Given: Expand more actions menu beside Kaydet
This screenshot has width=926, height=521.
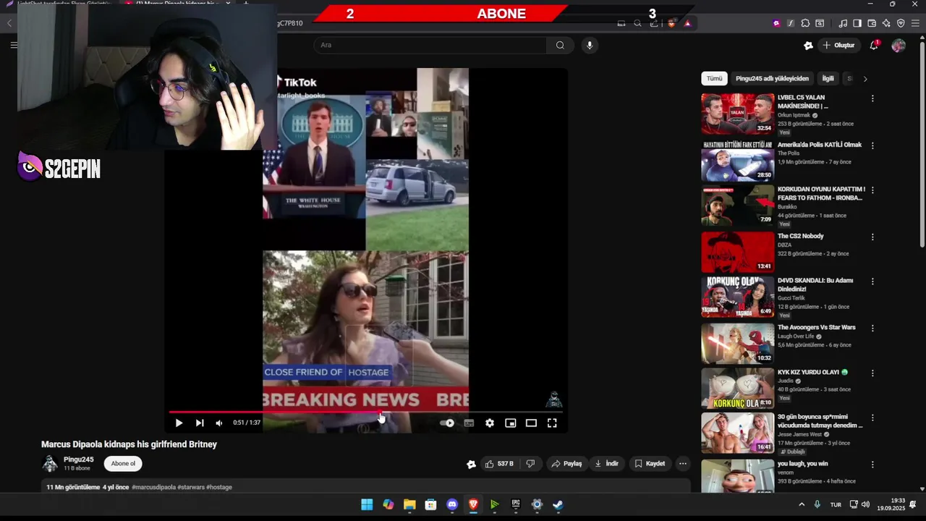Looking at the screenshot, I should [x=682, y=464].
